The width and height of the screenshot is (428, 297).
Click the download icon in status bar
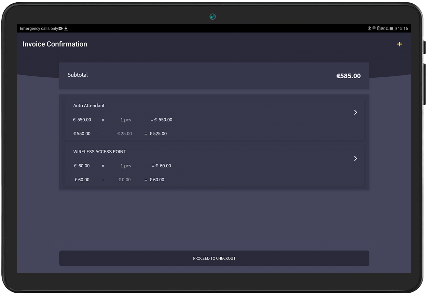click(x=66, y=29)
